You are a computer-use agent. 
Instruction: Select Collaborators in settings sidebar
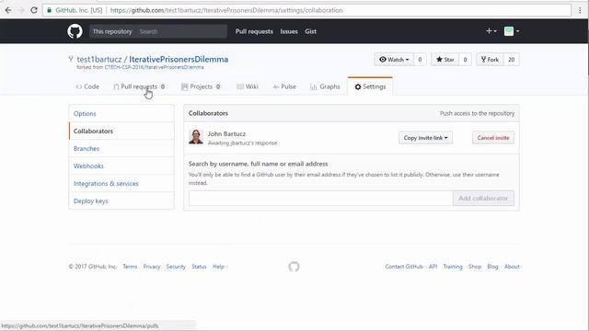point(121,131)
